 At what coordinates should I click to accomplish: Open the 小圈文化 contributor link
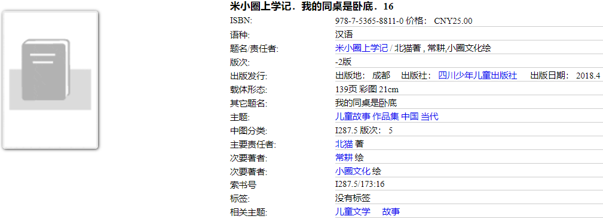[x=353, y=171]
